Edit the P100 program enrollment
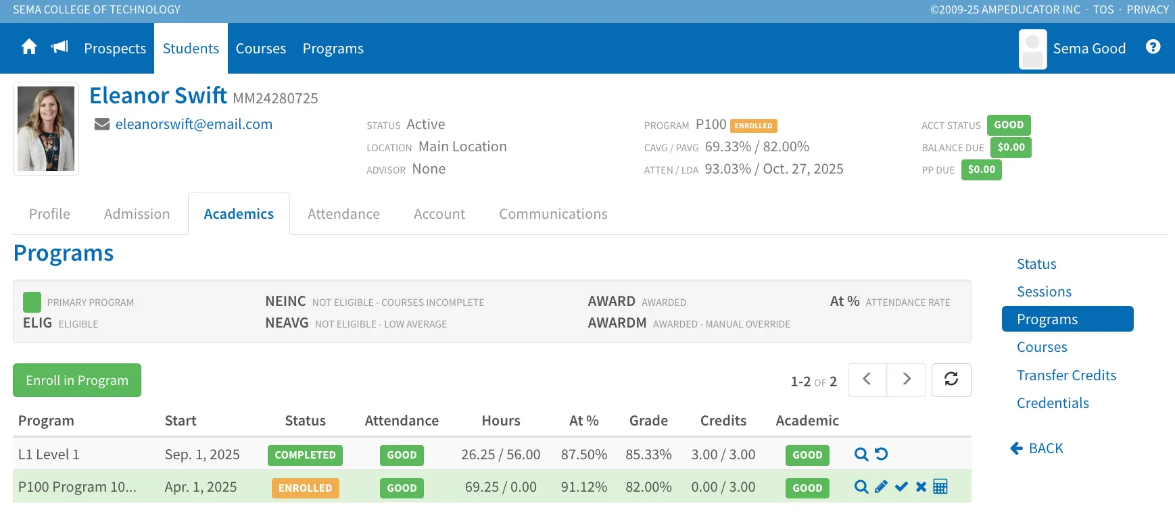This screenshot has height=516, width=1175. coord(881,487)
